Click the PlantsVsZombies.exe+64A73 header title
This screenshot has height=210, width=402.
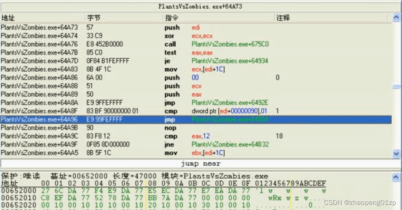click(200, 6)
